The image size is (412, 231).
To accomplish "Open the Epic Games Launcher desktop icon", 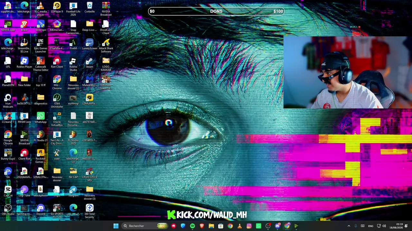I will [41, 46].
